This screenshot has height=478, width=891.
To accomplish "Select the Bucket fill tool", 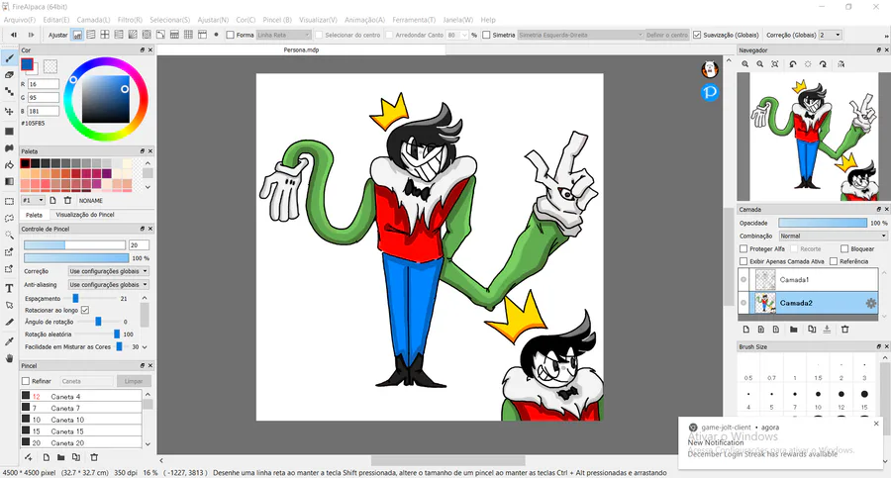I will [x=9, y=165].
